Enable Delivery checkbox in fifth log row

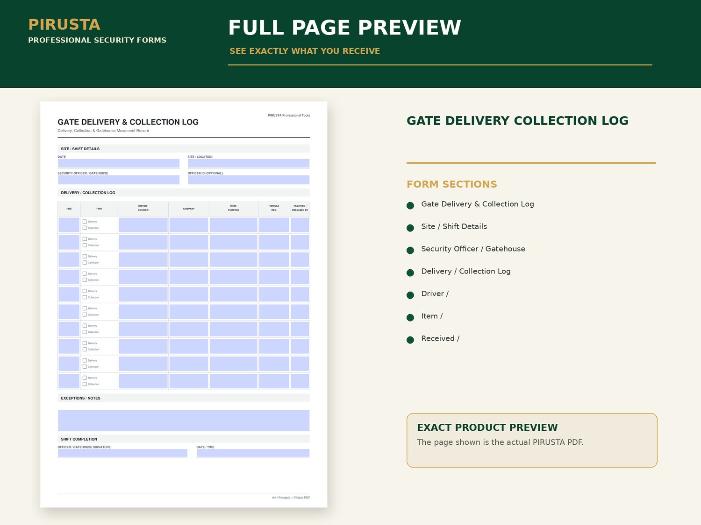click(85, 291)
